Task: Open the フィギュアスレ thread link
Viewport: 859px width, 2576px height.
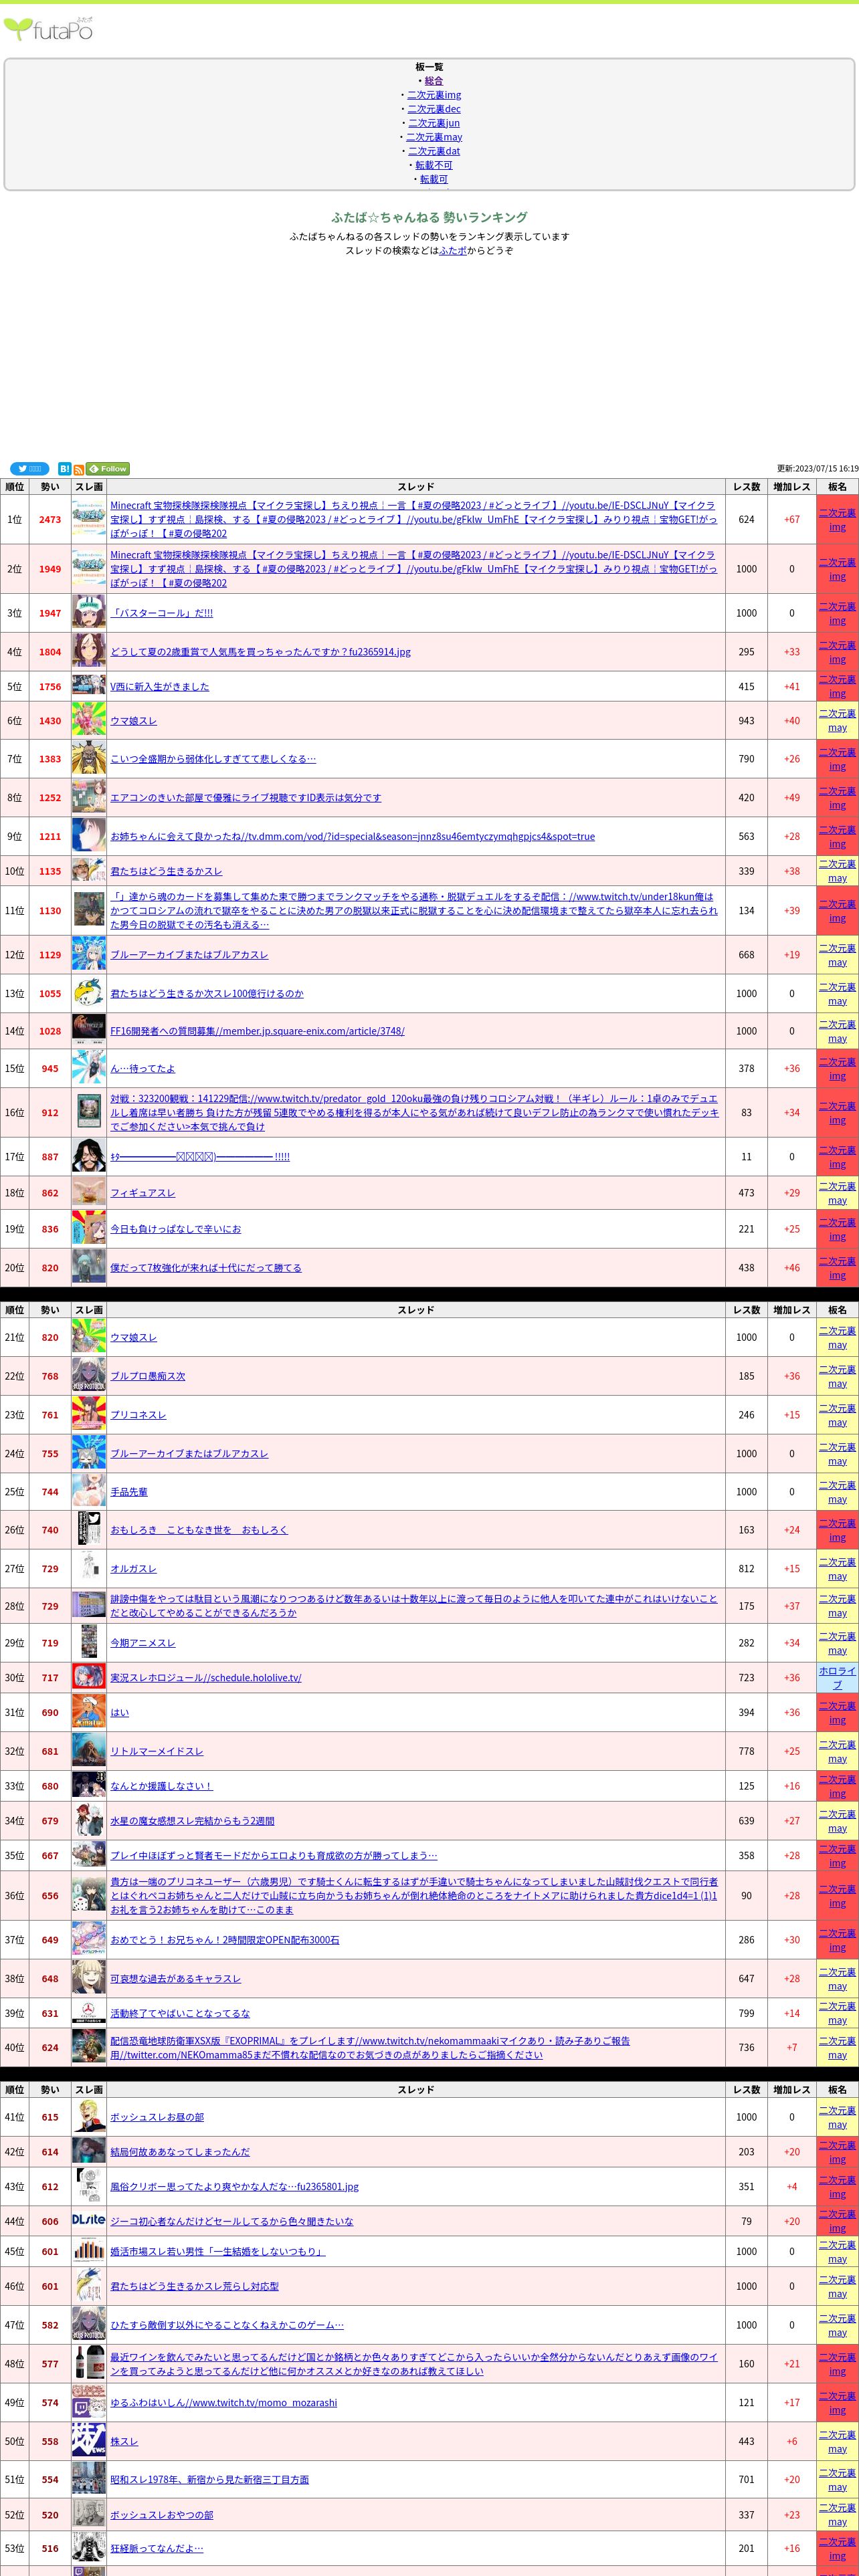Action: click(x=142, y=1193)
